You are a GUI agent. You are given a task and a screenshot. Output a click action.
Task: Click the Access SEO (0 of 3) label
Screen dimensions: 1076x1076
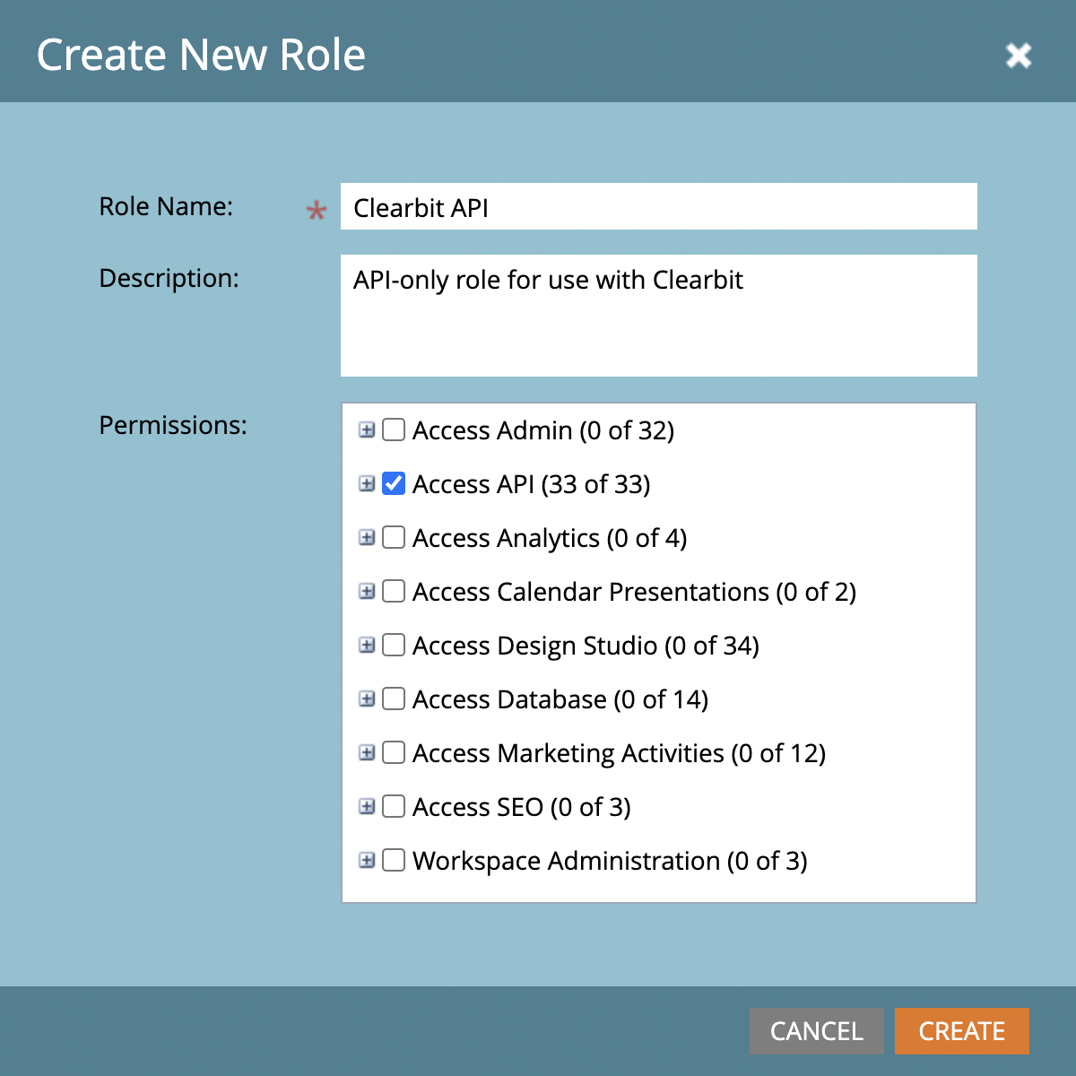[522, 807]
